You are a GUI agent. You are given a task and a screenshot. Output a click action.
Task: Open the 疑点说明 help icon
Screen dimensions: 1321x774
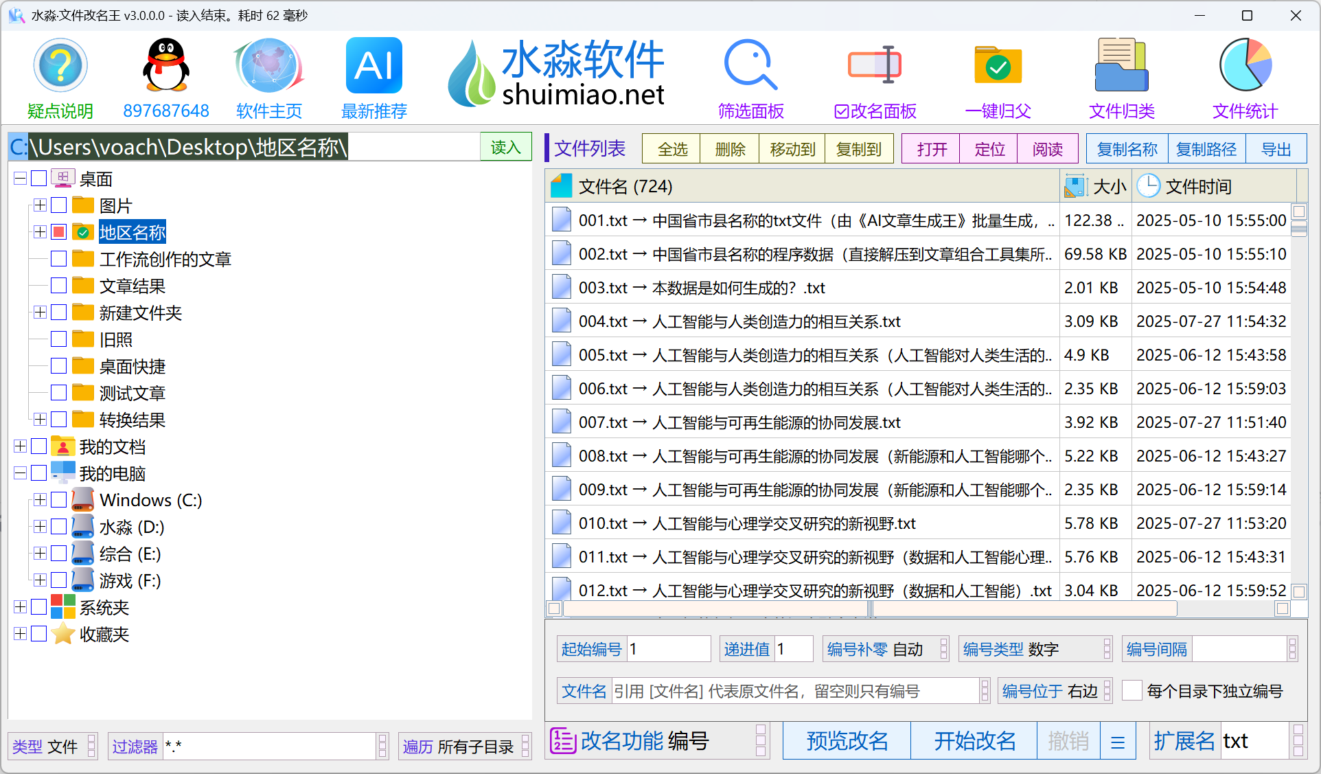[x=60, y=65]
